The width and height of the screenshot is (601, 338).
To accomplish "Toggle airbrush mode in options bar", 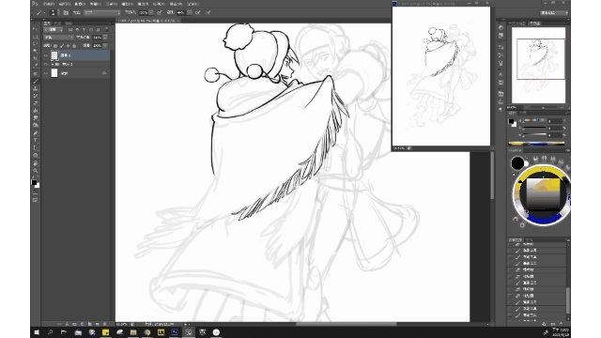I will [x=198, y=12].
